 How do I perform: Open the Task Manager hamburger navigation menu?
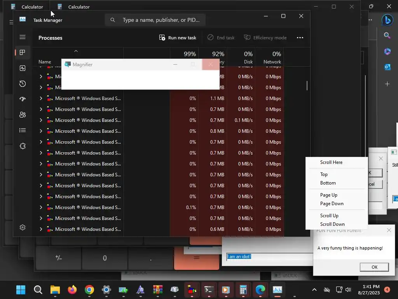23,37
